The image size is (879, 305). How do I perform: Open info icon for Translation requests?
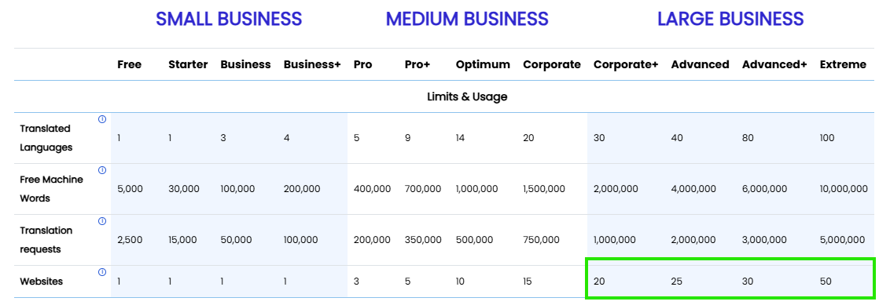click(102, 221)
